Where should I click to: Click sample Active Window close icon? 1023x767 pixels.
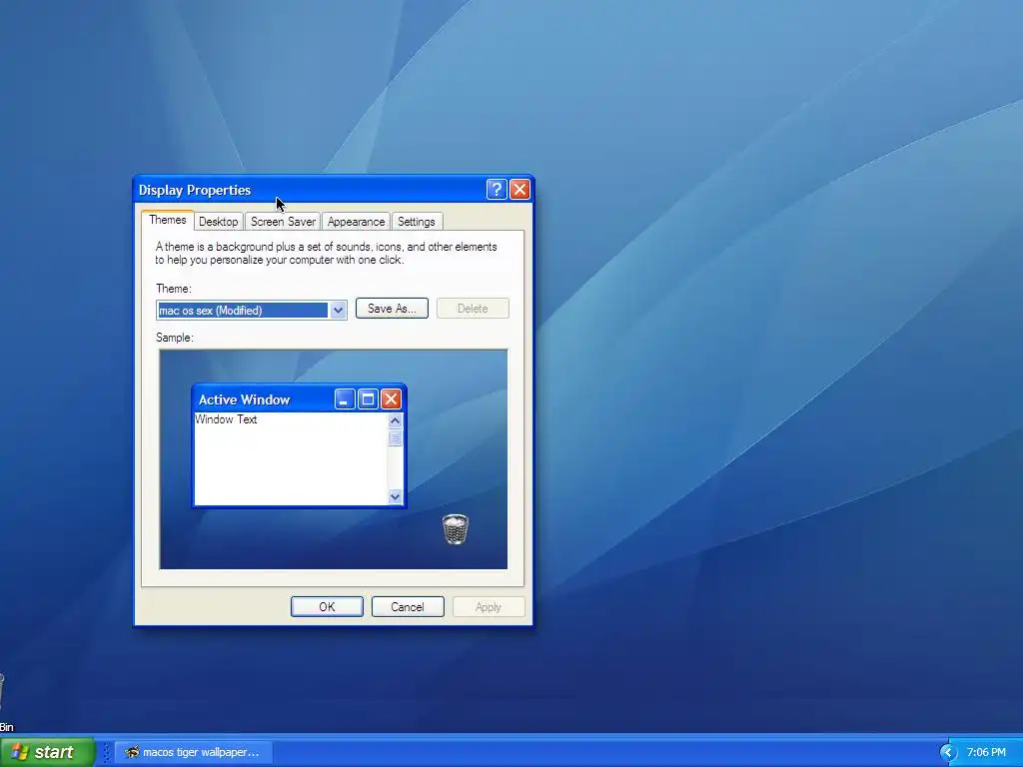click(x=391, y=399)
